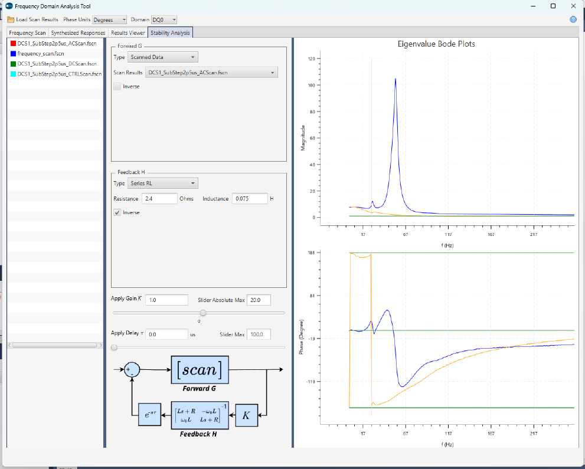Click green swatch for DCS1_SubStep2p5us_DCScan.fscn

click(x=13, y=64)
